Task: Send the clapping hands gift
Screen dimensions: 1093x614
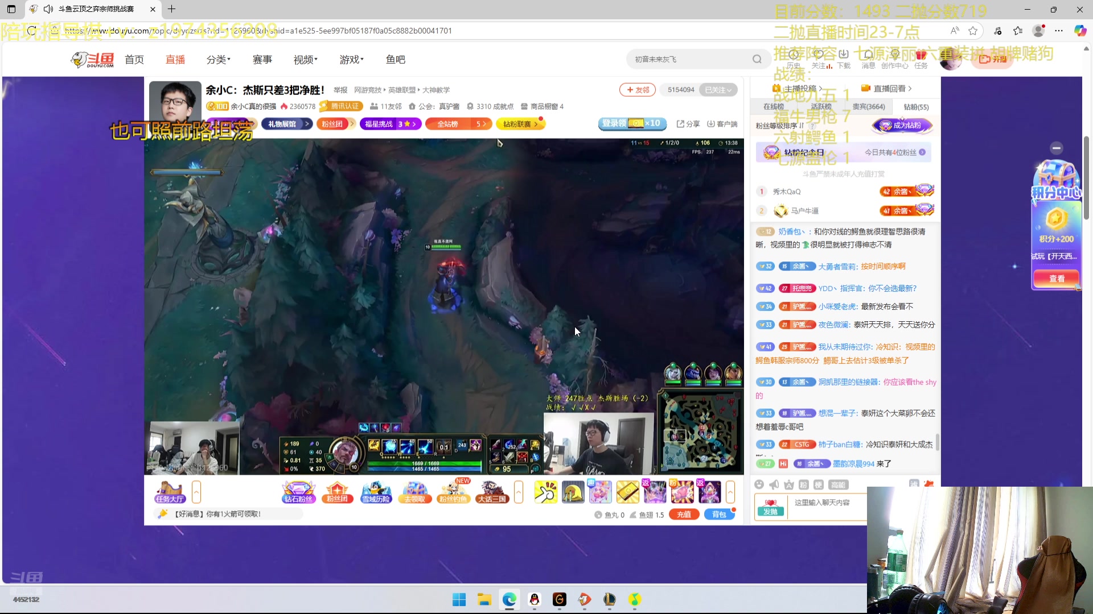Action: tap(545, 492)
